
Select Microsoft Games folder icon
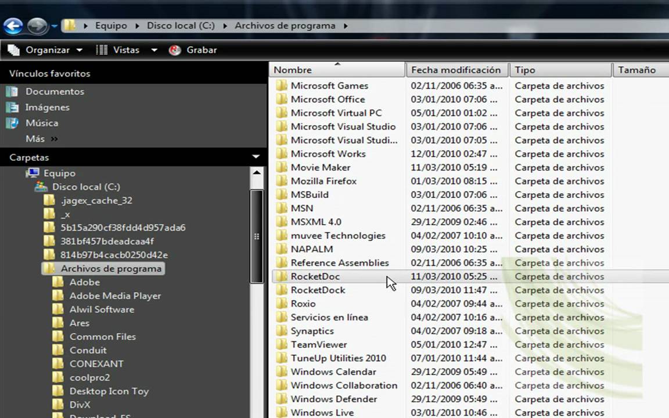281,85
